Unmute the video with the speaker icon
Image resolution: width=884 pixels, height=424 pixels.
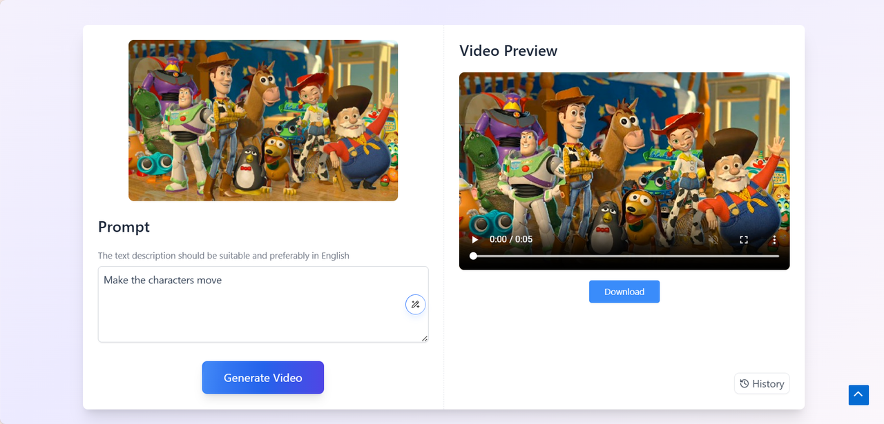713,240
